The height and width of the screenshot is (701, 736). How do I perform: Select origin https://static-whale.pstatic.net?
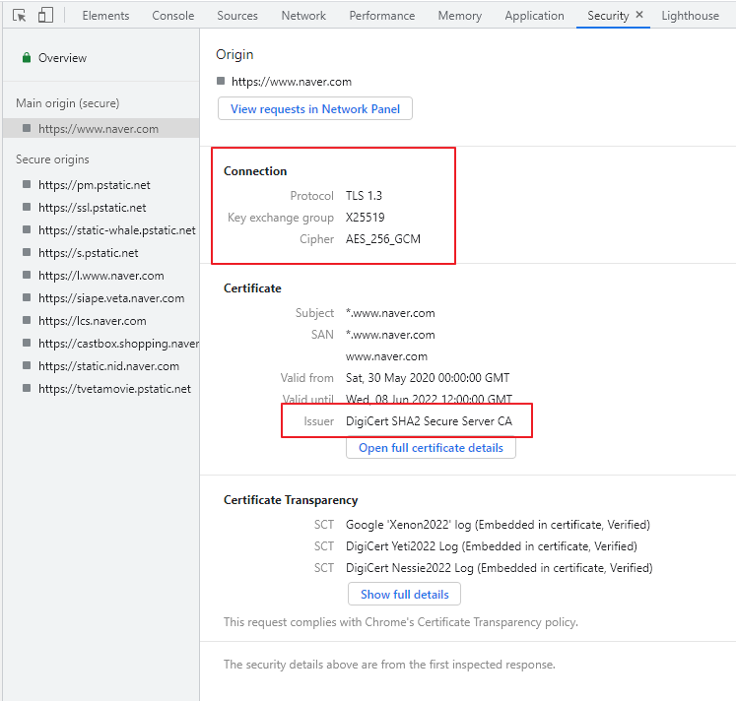point(116,230)
